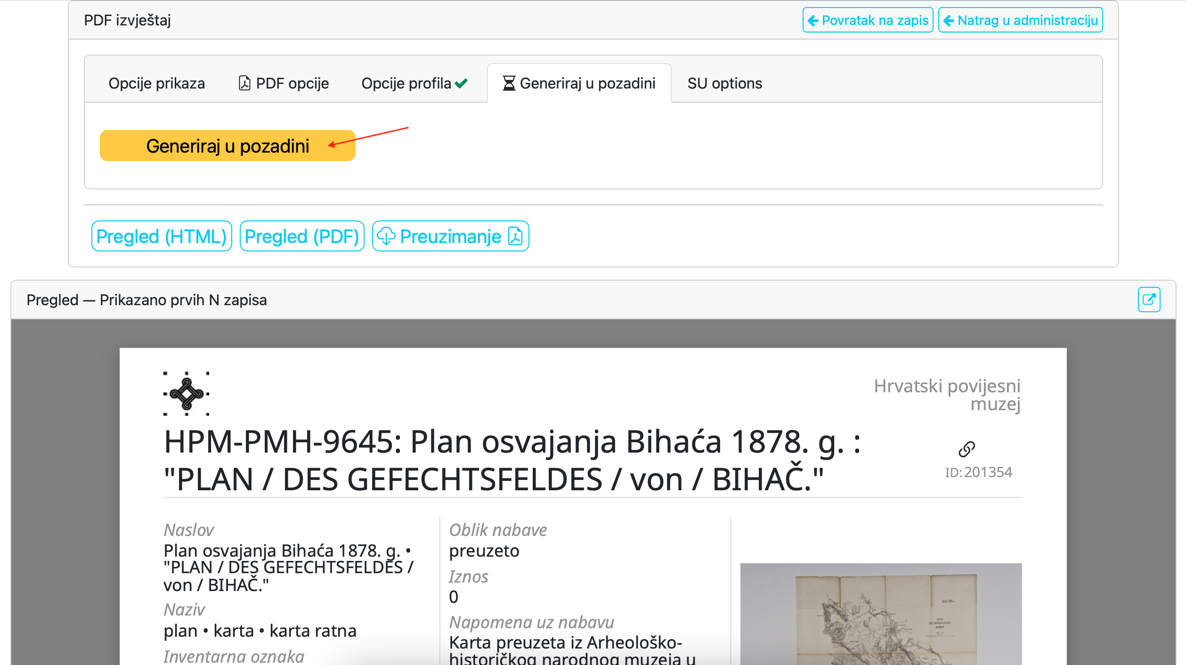The height and width of the screenshot is (665, 1186).
Task: Click the cloud download icon on Preuzimanje
Action: pyautogui.click(x=386, y=236)
